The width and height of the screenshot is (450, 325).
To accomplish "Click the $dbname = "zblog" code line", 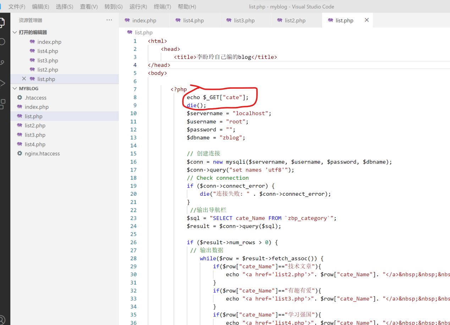I will pyautogui.click(x=216, y=137).
